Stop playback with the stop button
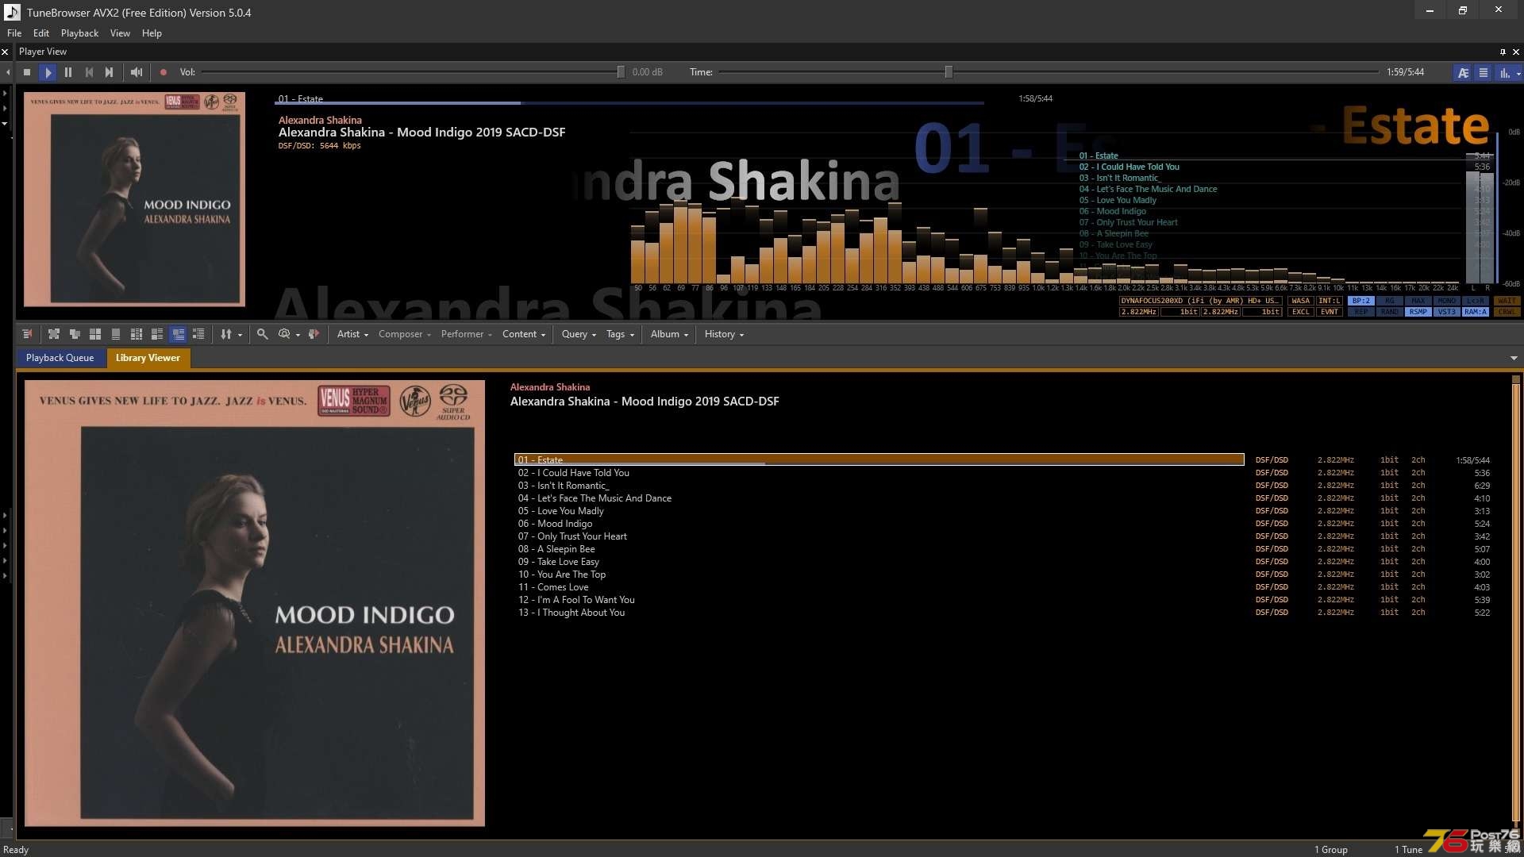The width and height of the screenshot is (1524, 857). tap(27, 72)
